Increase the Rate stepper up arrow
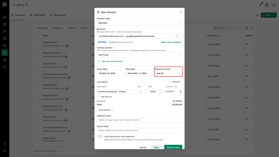279x157 pixels. (x=161, y=90)
